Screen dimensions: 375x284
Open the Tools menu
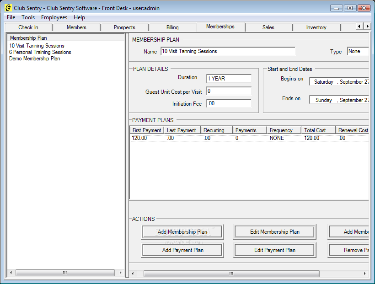(x=28, y=17)
